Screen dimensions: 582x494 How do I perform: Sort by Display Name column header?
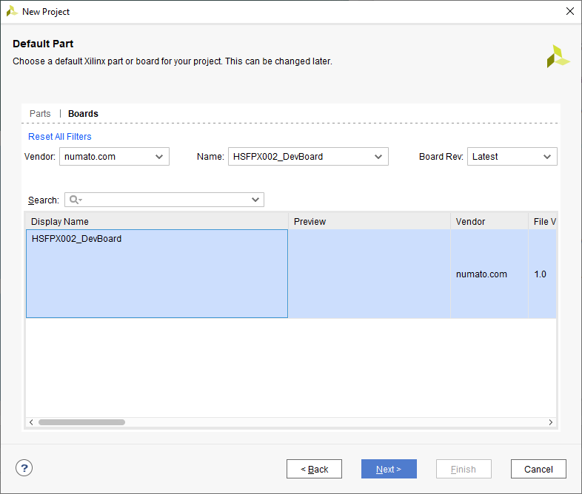pyautogui.click(x=156, y=221)
